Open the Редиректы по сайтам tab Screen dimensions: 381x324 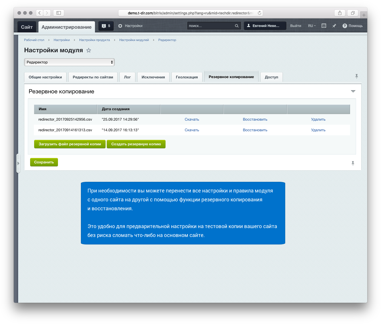pyautogui.click(x=93, y=77)
